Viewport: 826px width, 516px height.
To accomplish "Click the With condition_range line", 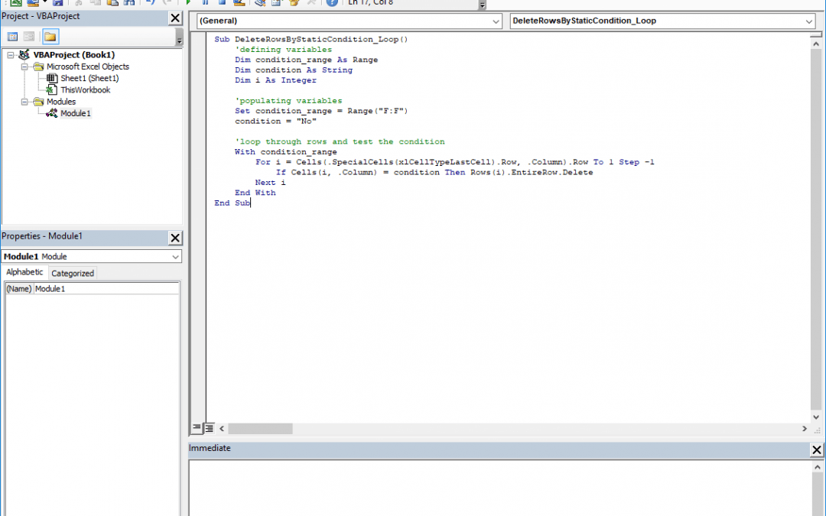I will coord(285,152).
